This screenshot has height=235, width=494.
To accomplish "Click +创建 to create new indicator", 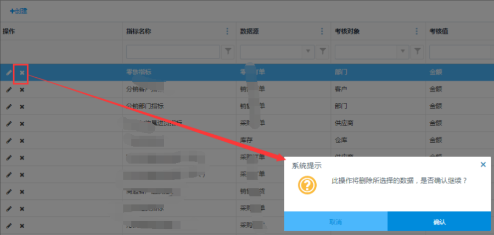I will (18, 11).
